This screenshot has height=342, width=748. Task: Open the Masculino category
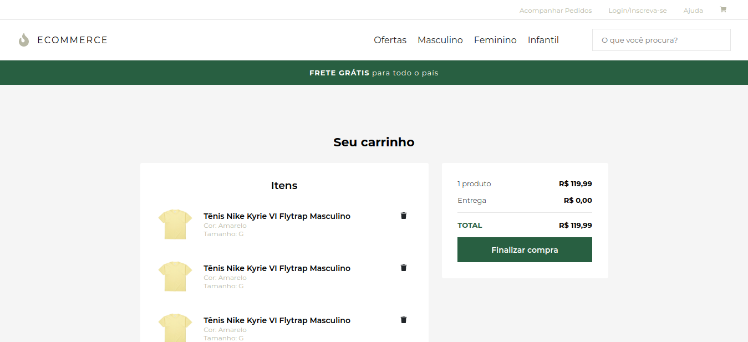coord(440,40)
